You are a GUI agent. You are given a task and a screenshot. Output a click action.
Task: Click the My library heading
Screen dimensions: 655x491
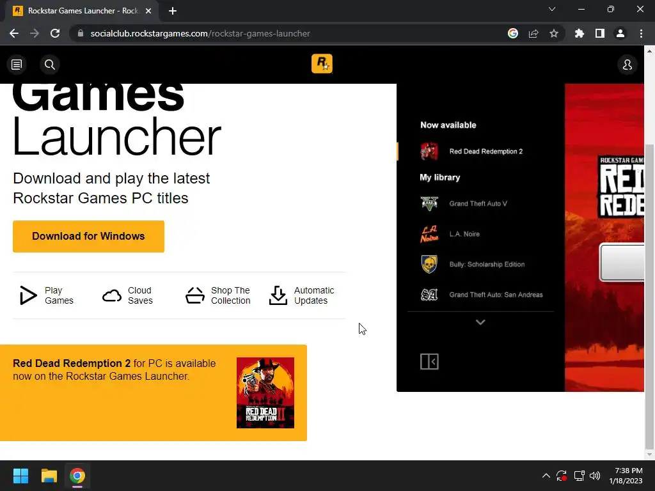click(440, 178)
